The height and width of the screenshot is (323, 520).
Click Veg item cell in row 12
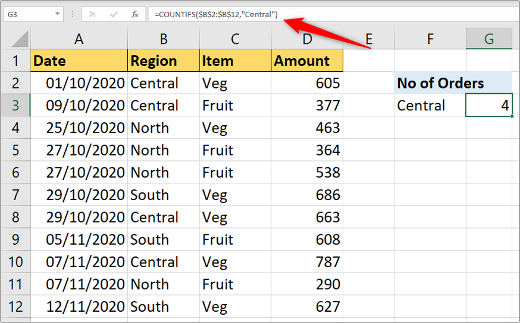pos(235,306)
